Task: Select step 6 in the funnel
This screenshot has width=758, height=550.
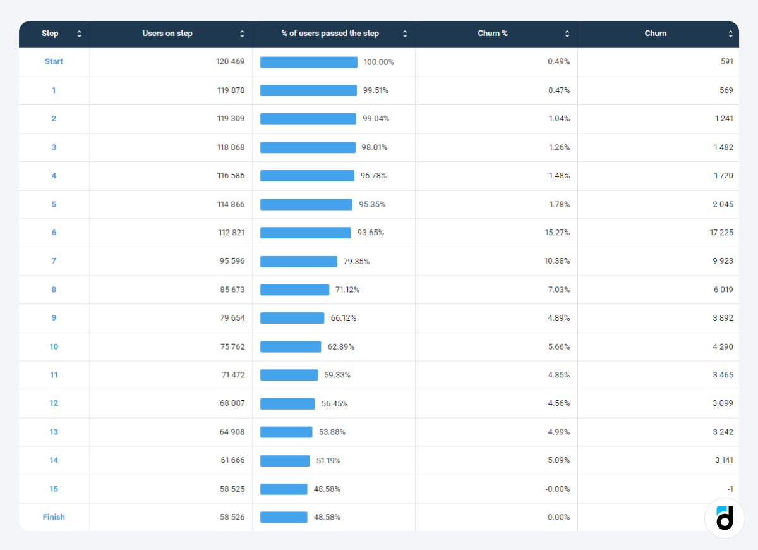Action: 54,233
